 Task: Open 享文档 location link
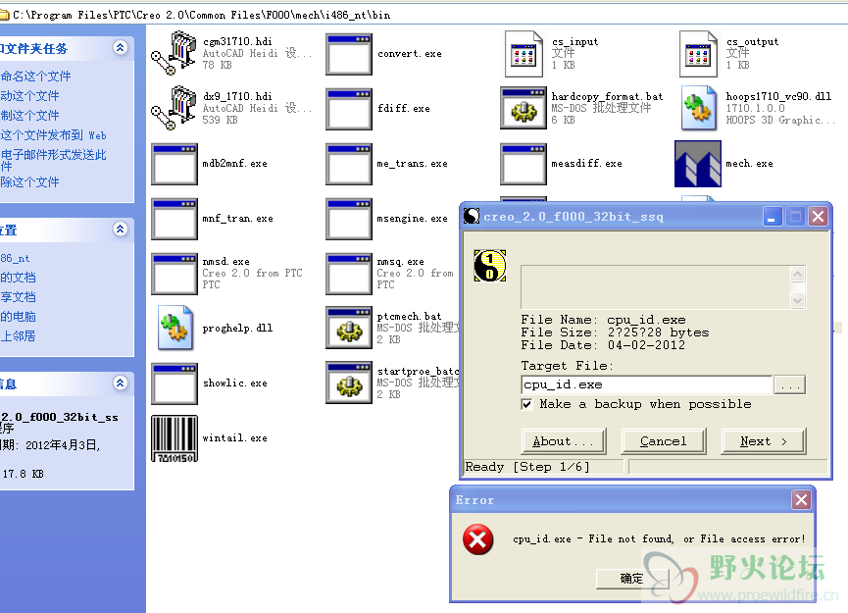(18, 297)
